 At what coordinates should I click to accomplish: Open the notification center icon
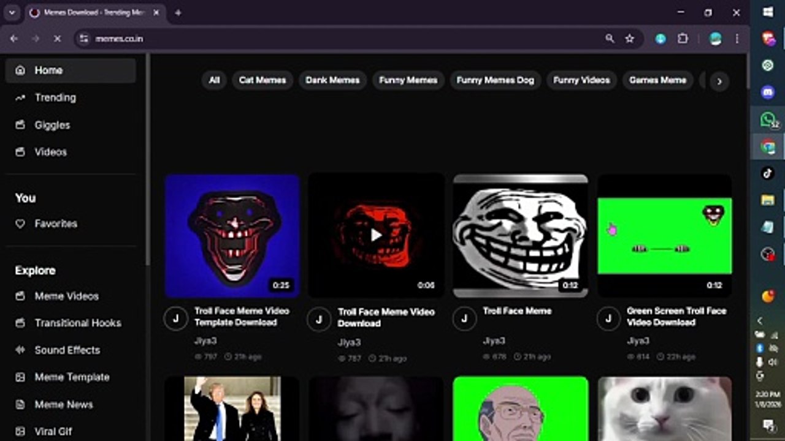pyautogui.click(x=768, y=424)
